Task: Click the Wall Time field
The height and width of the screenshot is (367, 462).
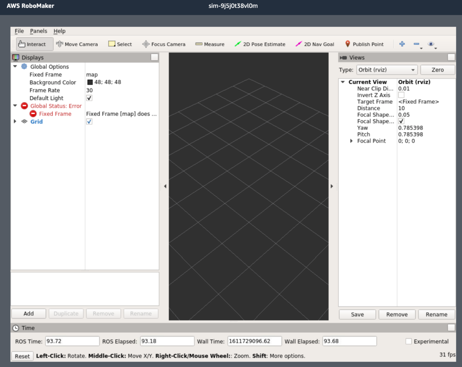Action: point(255,341)
